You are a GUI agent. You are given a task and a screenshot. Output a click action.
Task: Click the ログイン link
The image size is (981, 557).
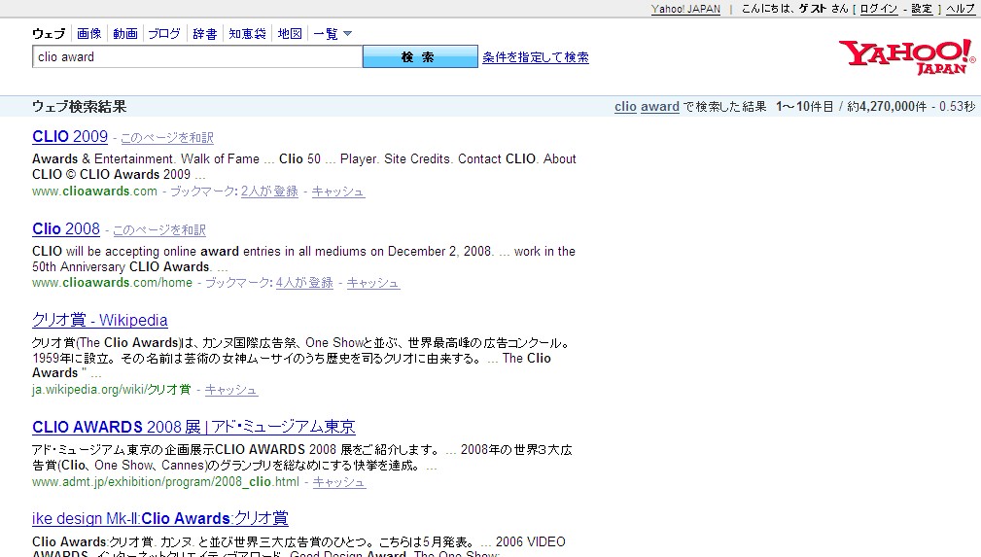[878, 9]
